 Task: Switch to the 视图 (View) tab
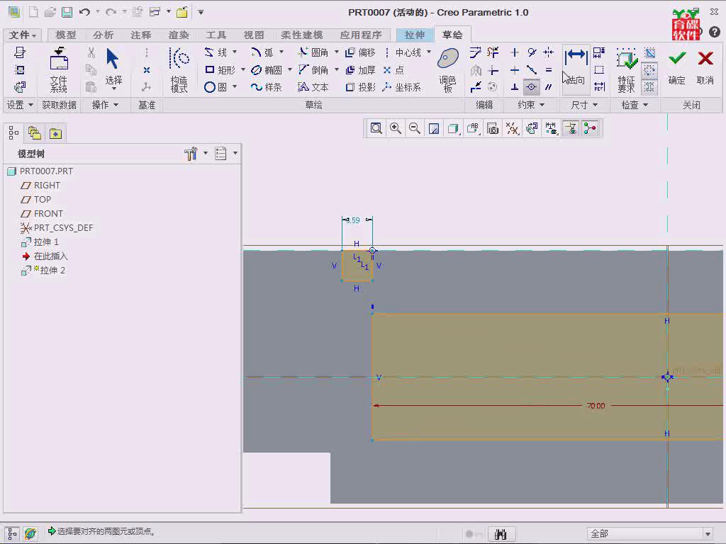coord(254,35)
